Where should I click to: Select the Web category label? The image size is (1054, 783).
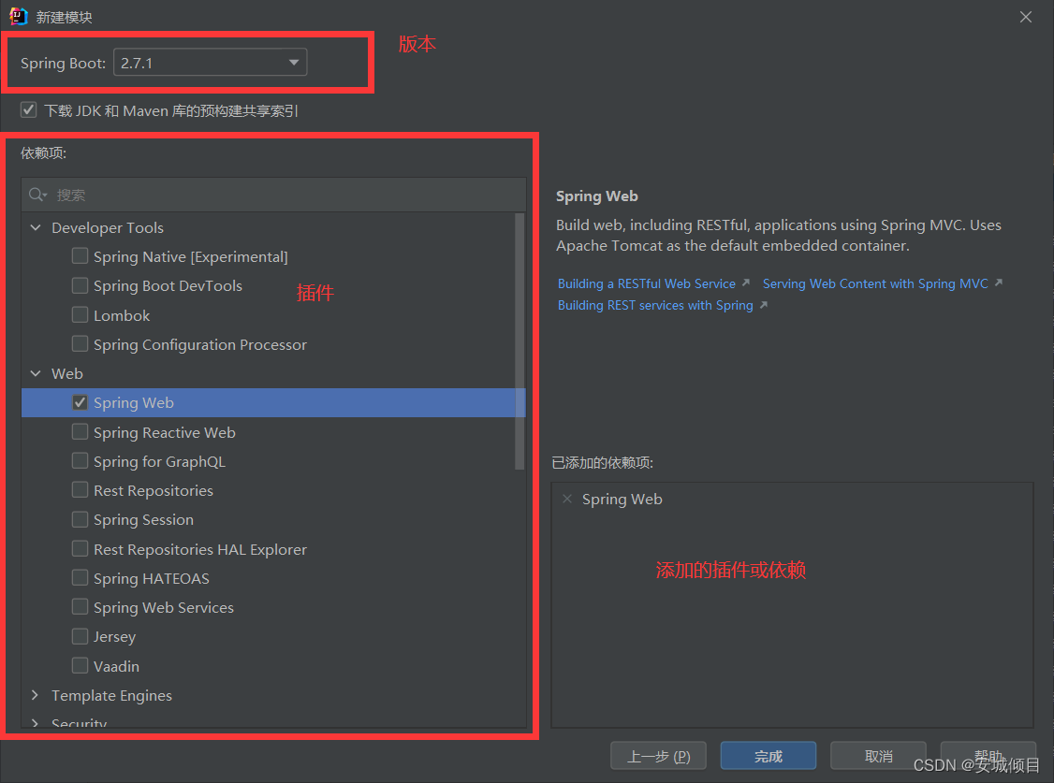pos(67,373)
